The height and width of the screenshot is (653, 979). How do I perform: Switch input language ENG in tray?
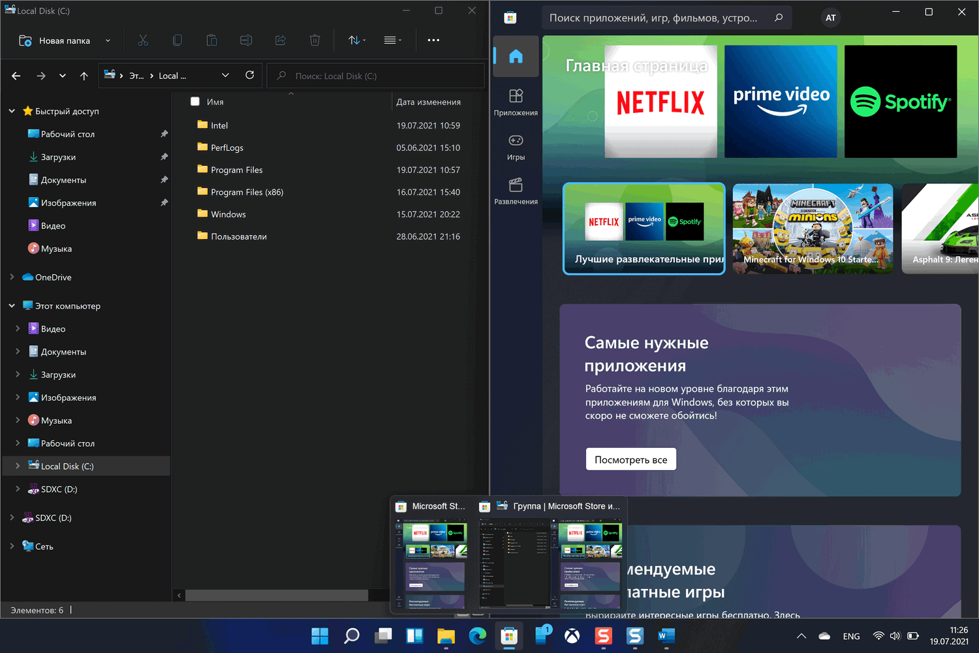click(x=851, y=636)
